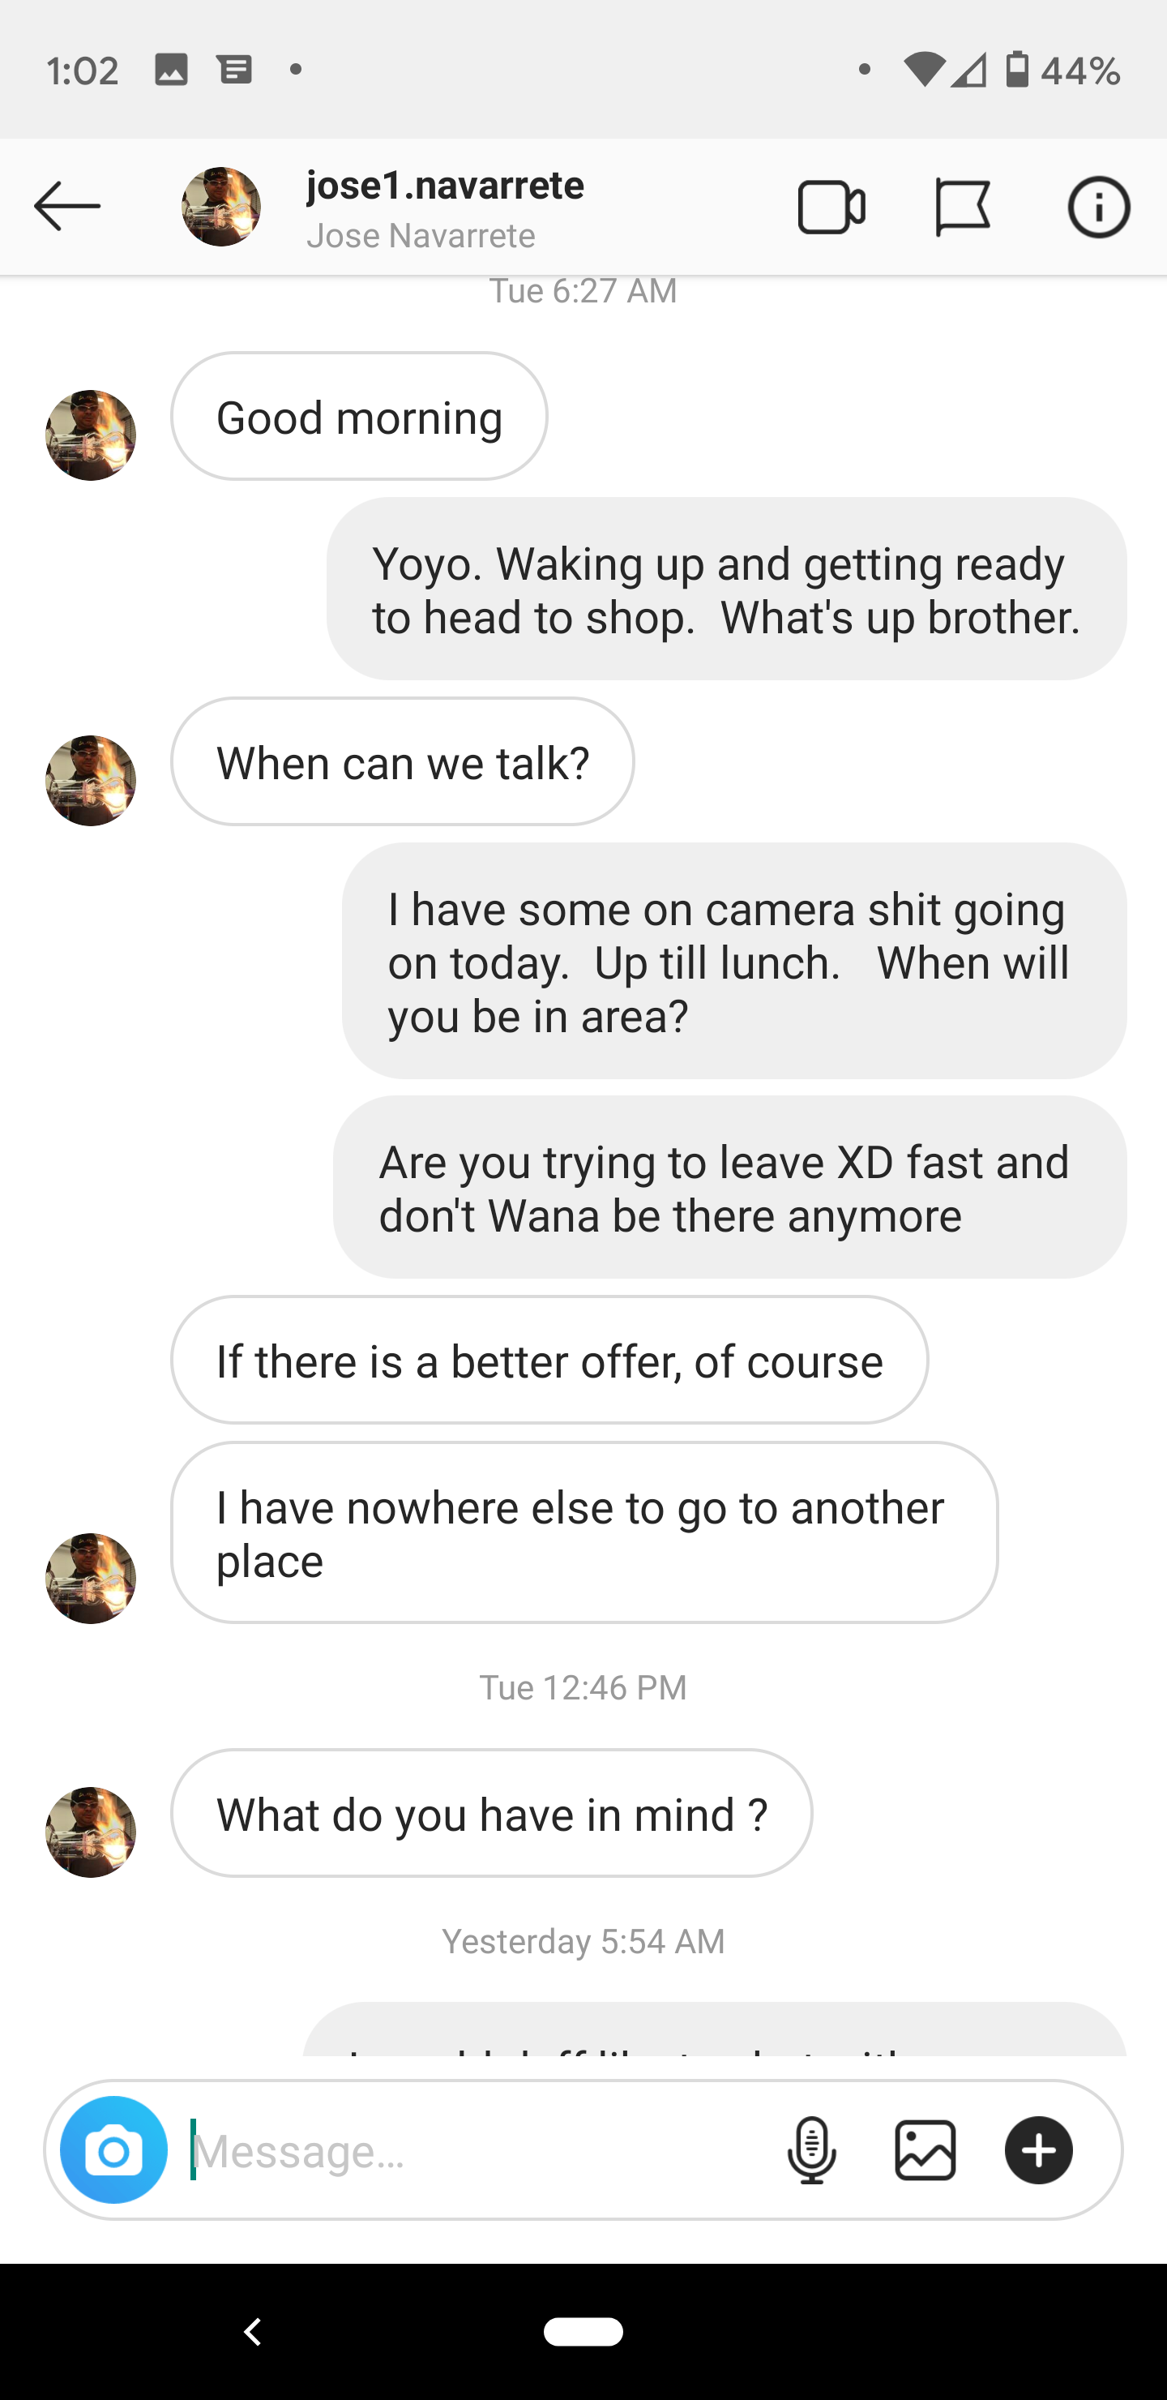Open the photo gallery picker icon

tap(925, 2149)
